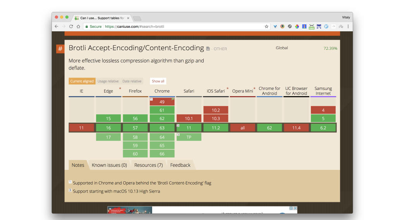This screenshot has height=220, width=405.
Task: Click the Edge column header
Action: (108, 91)
